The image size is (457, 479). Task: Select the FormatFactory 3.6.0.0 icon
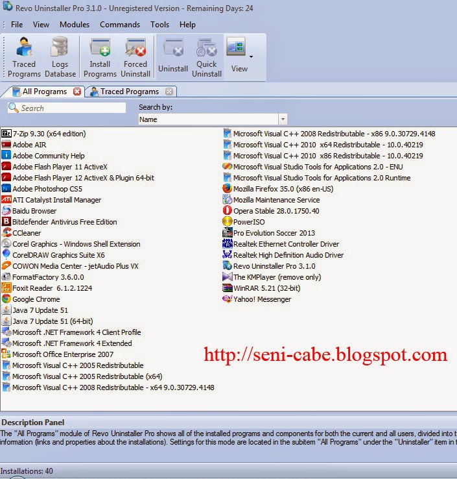coord(6,277)
